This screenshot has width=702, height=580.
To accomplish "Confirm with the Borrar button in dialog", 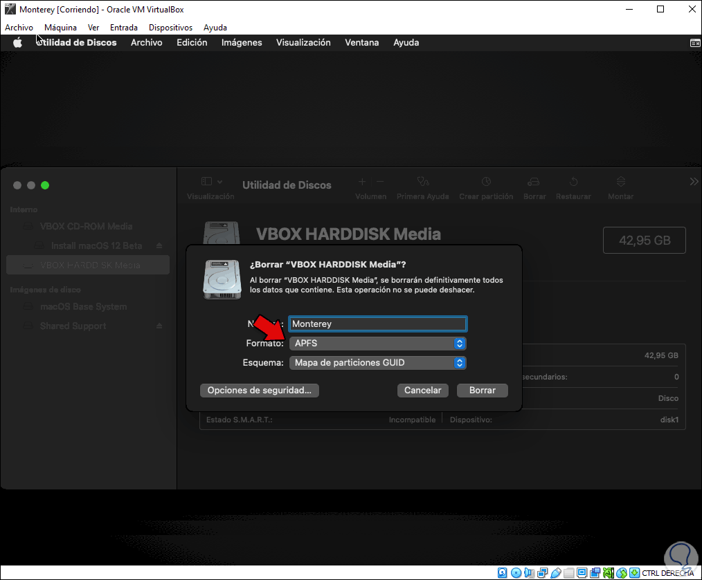I will [482, 391].
